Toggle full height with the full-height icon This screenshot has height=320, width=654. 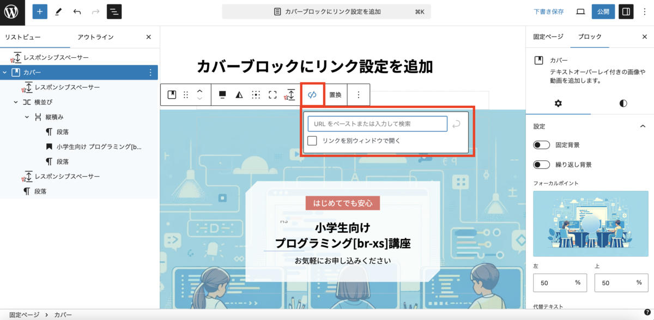pyautogui.click(x=273, y=94)
